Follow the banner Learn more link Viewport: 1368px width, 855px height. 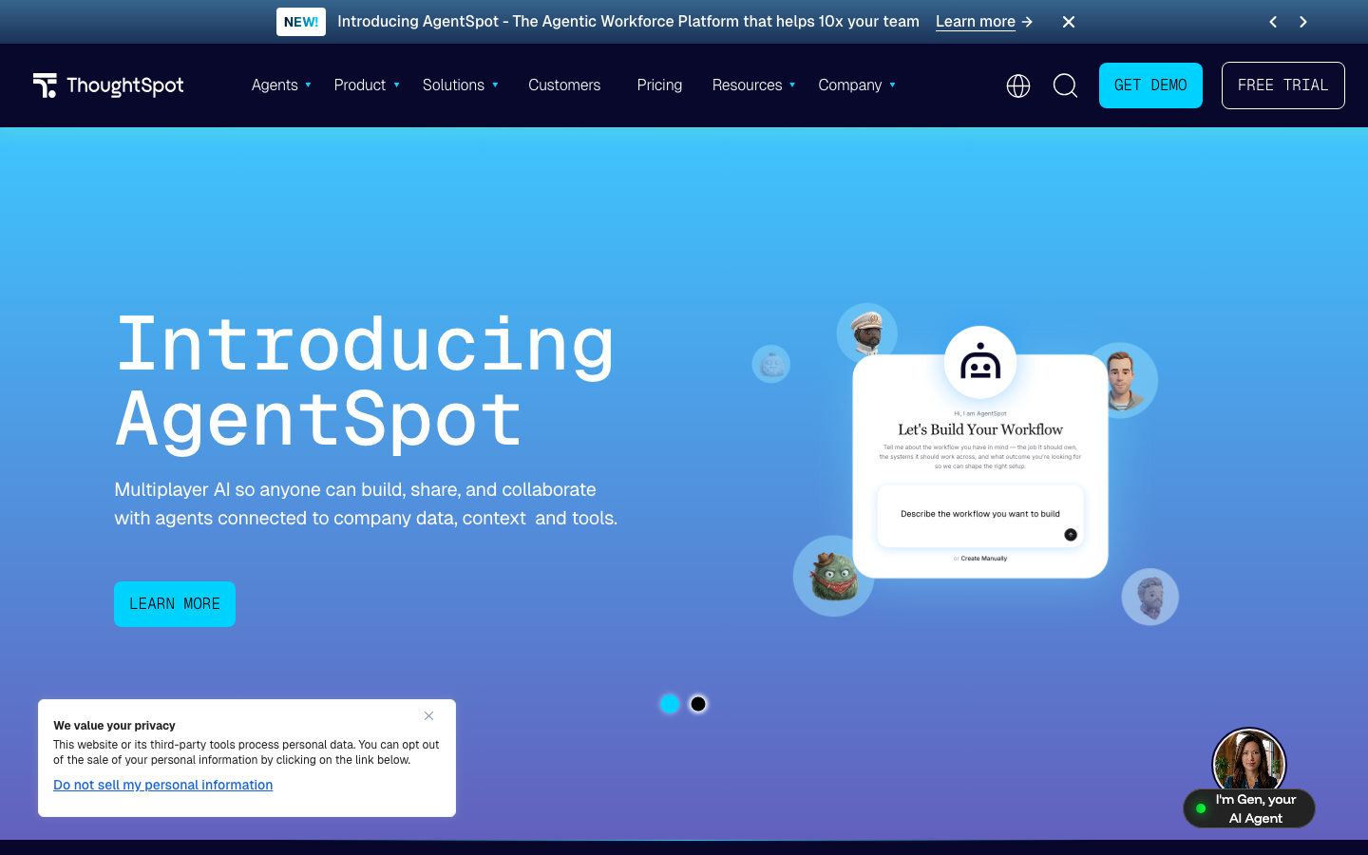984,22
